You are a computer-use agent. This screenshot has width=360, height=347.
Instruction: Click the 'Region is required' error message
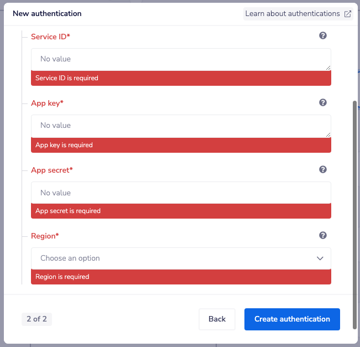(x=181, y=277)
